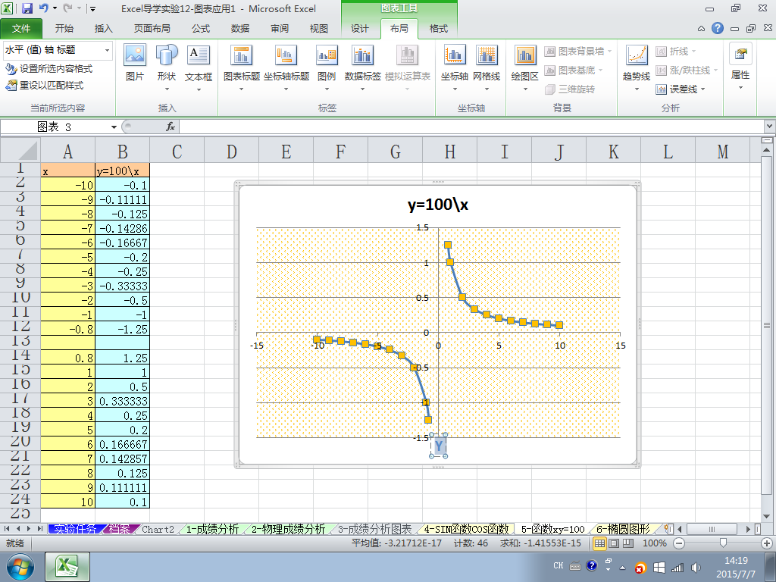Expand the formula bar
776x582 pixels.
(770, 127)
